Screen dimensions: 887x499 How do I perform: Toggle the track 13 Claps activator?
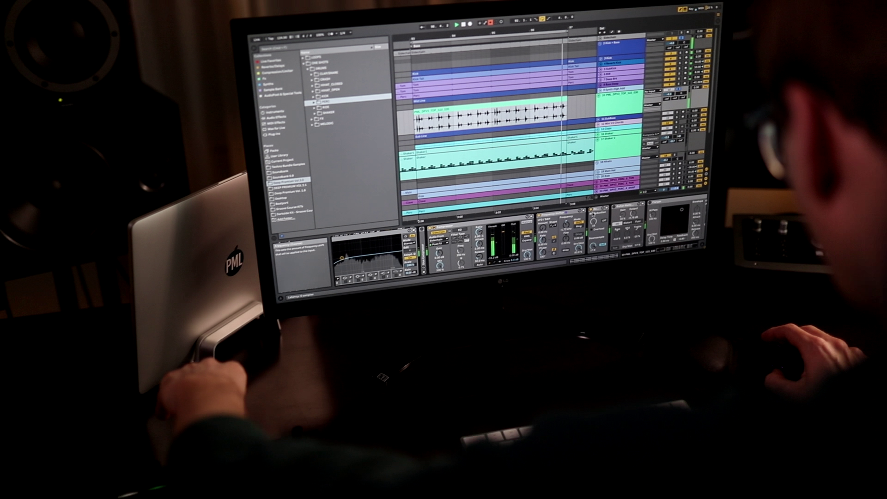[x=667, y=123]
